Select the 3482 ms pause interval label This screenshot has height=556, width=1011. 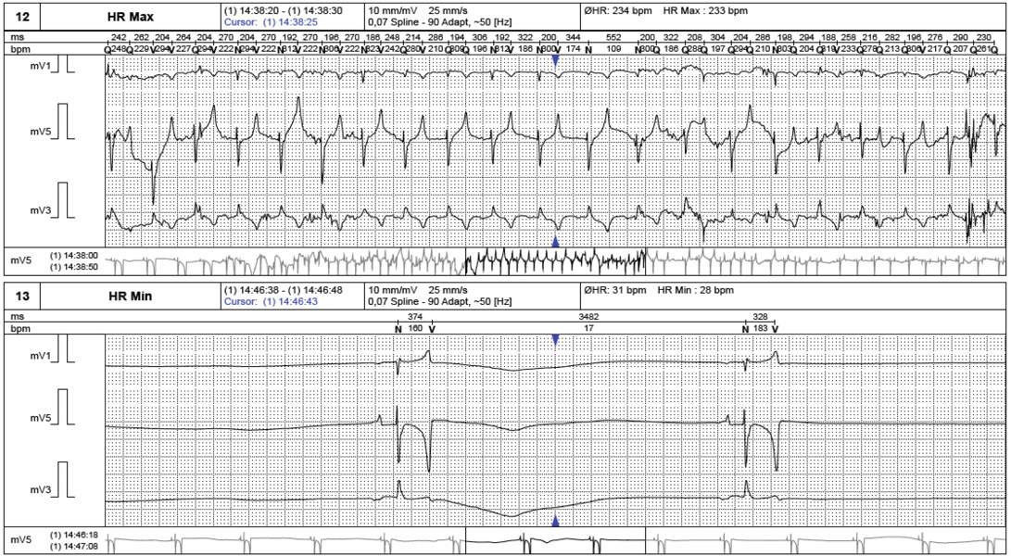pos(589,316)
